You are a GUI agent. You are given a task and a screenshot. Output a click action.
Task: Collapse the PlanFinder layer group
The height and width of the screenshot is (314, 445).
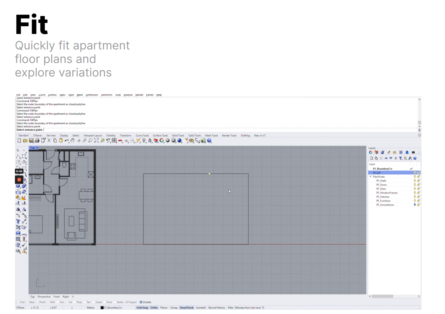[371, 176]
